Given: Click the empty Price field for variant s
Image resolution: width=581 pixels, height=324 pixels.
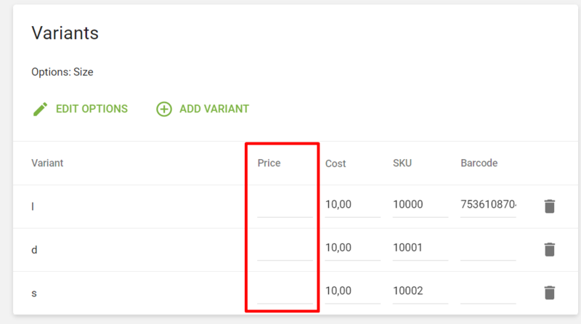Looking at the screenshot, I should [285, 293].
